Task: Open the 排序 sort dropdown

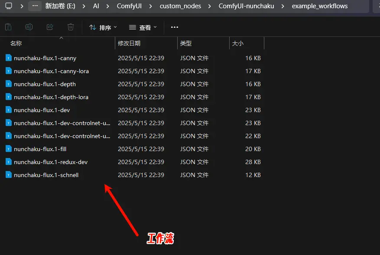Action: click(x=103, y=27)
